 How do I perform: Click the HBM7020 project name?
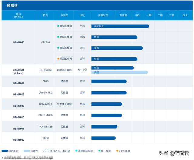point(19,106)
